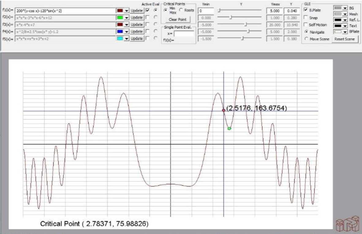Toggle the Self Motion checkbox
This screenshot has height=234, width=362.
pos(306,25)
